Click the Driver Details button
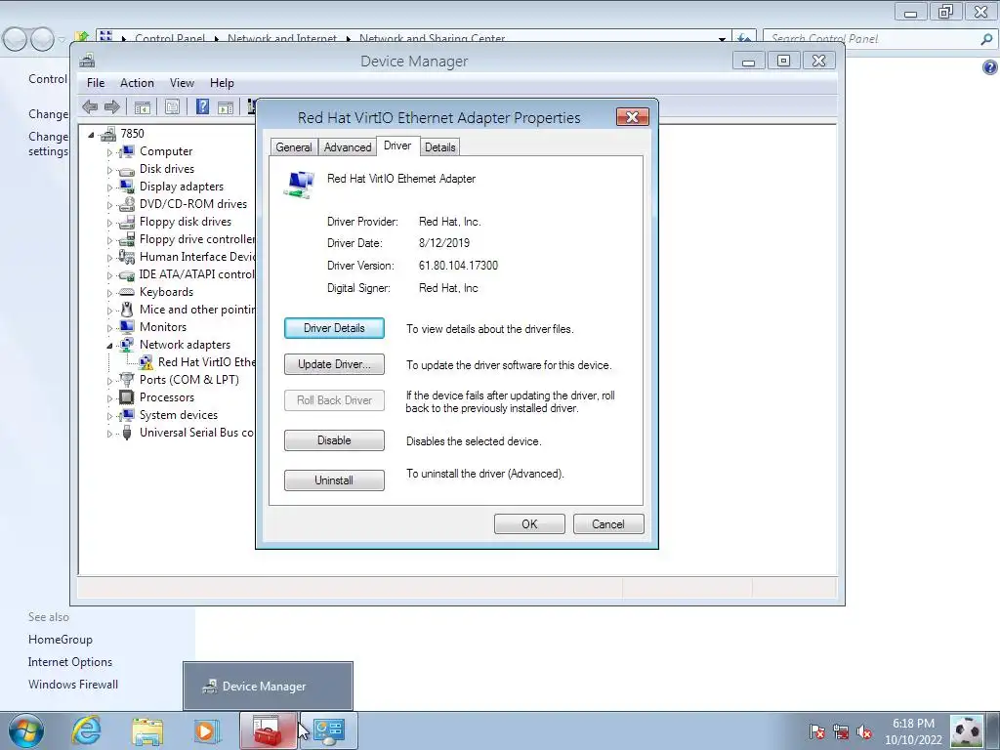 [334, 328]
